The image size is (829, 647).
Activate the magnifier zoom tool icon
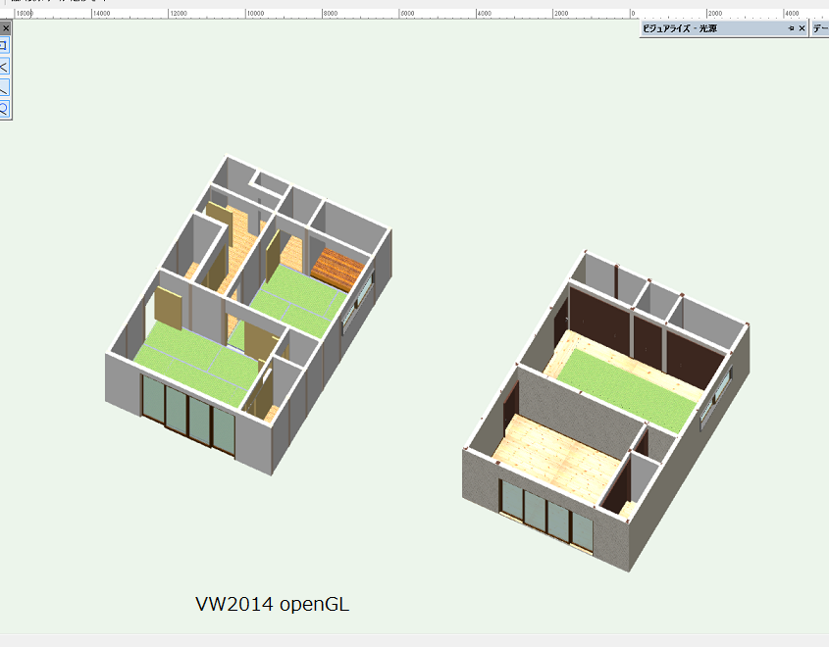(x=4, y=109)
